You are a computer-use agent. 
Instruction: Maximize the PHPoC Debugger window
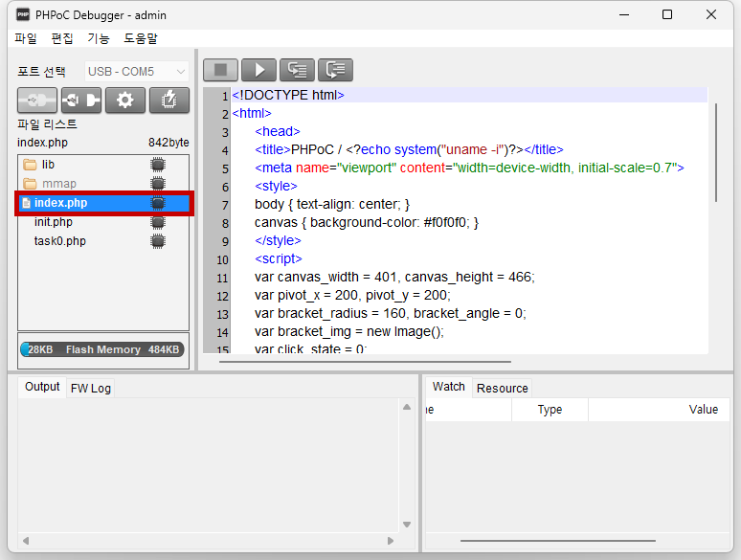pyautogui.click(x=667, y=14)
